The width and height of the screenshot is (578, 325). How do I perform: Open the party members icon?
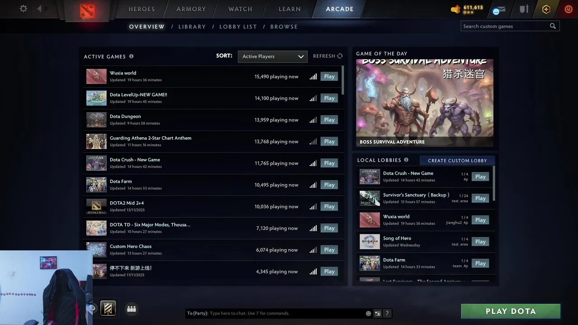(x=131, y=309)
